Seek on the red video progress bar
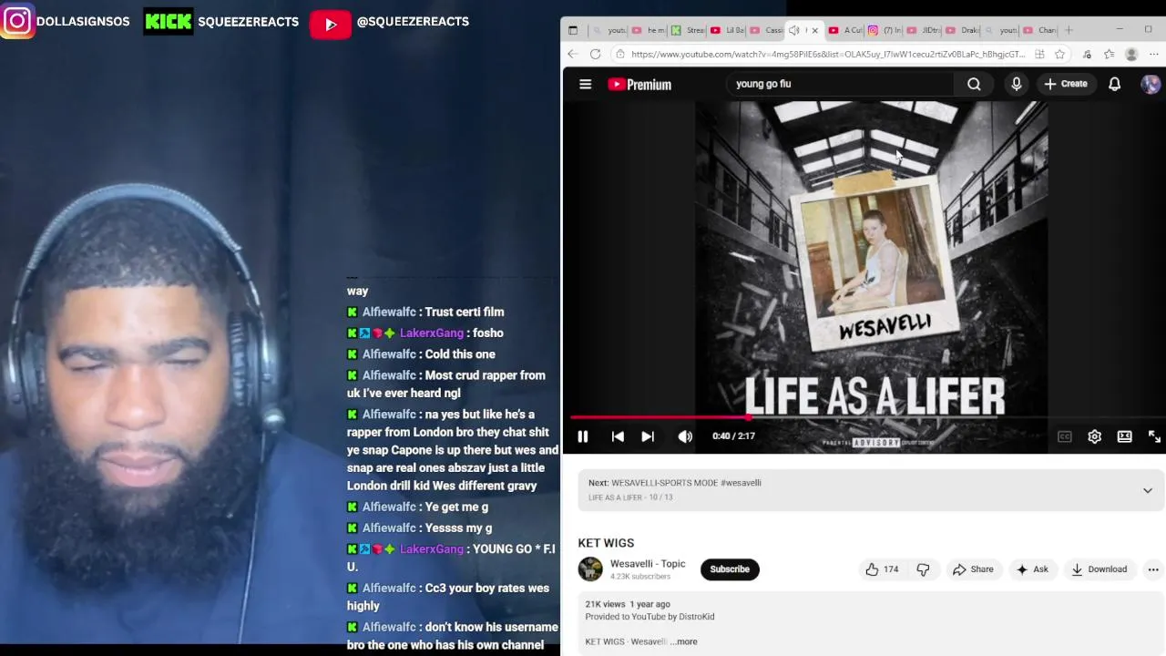 point(866,417)
